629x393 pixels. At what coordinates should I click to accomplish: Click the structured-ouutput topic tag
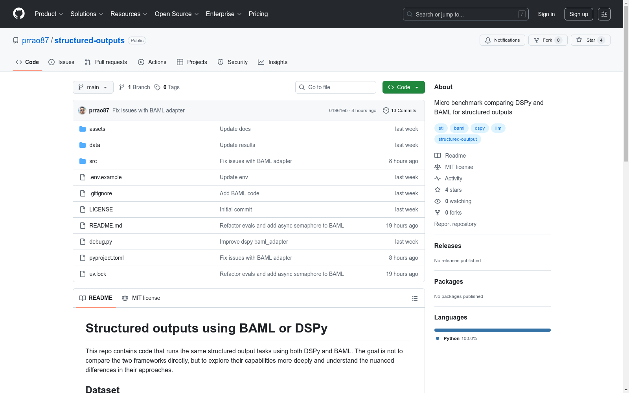(458, 139)
